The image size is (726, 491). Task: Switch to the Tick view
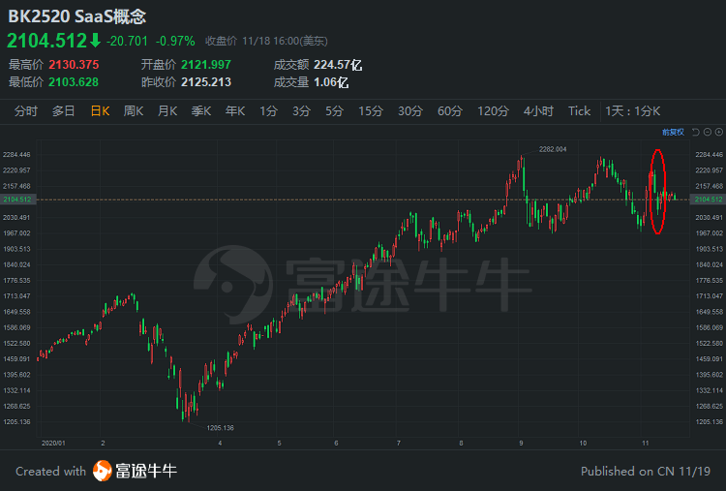(579, 111)
